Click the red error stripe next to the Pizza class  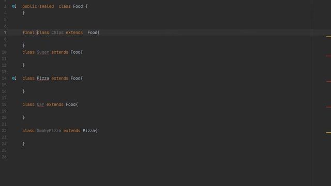click(x=328, y=82)
